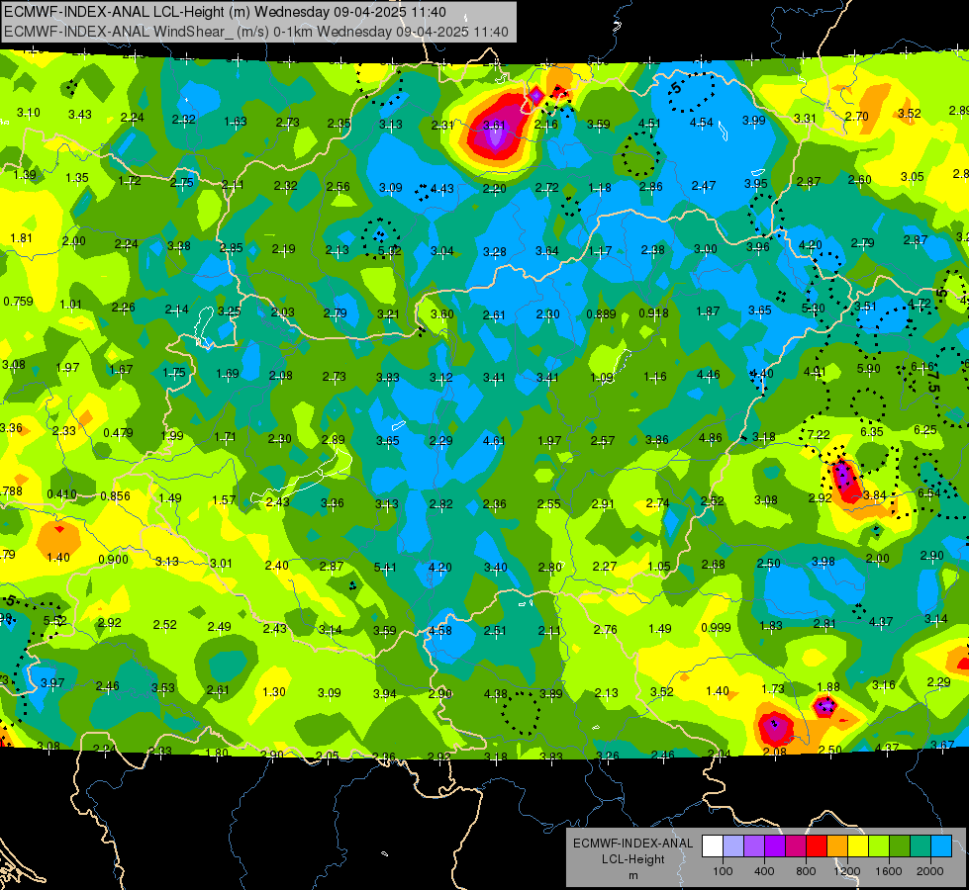Click the wind shear value 0.479
Image resolution: width=969 pixels, height=890 pixels.
click(x=118, y=432)
